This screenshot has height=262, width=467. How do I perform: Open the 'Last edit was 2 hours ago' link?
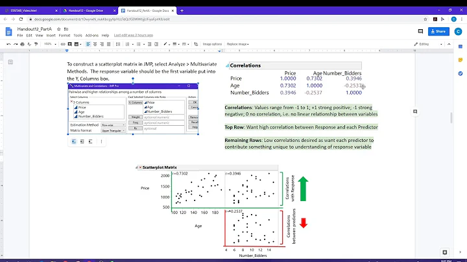(x=134, y=35)
